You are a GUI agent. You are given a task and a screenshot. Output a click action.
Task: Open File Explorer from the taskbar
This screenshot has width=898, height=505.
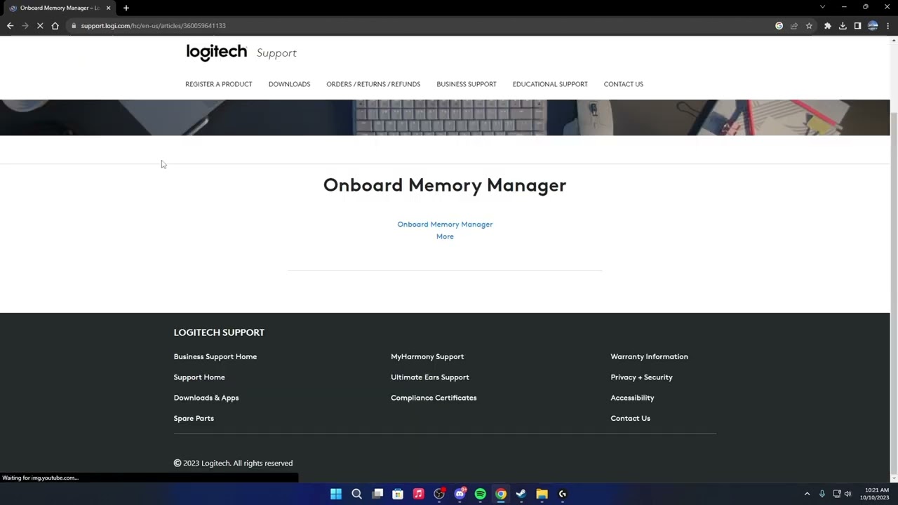point(542,494)
